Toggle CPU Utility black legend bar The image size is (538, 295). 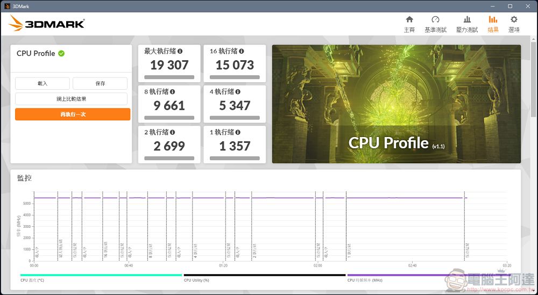point(265,275)
